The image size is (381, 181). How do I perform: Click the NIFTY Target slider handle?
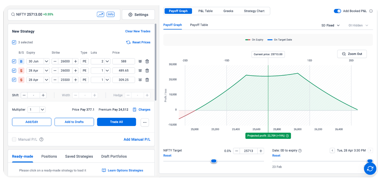click(x=214, y=161)
